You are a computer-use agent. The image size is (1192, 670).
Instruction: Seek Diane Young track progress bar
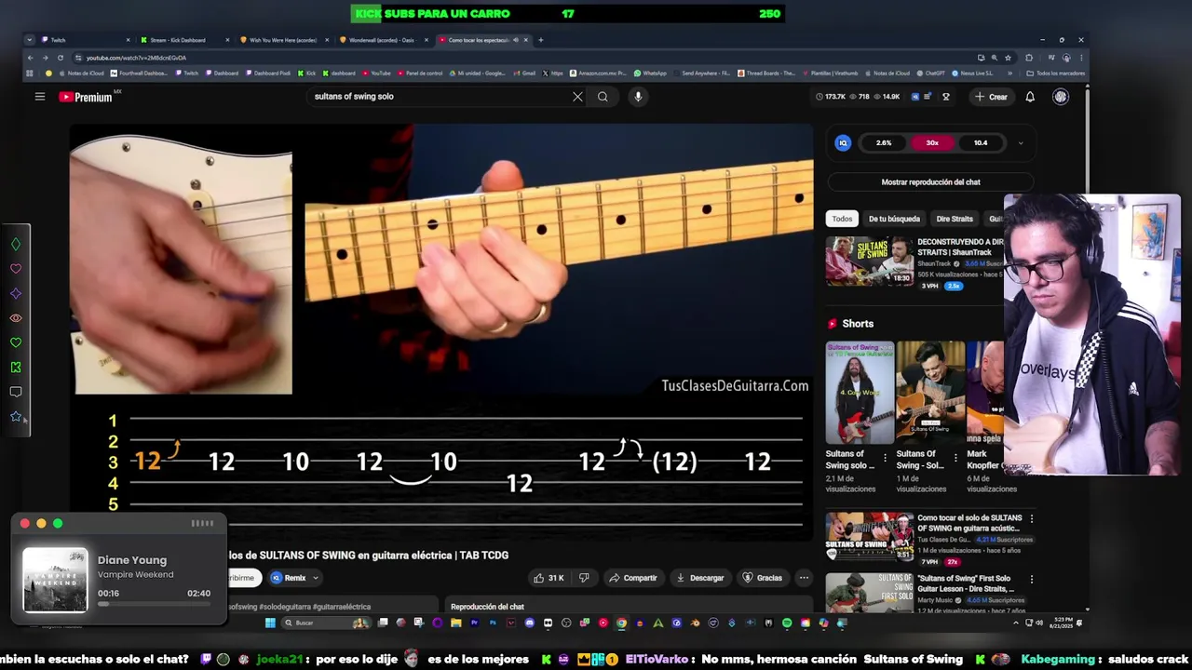[154, 604]
